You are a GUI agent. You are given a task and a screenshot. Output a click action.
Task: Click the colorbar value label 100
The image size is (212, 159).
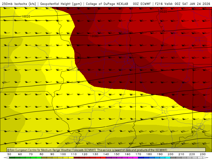pos(63,154)
